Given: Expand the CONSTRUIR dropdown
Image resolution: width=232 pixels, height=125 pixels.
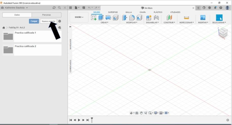Looking at the screenshot, I should (169, 23).
